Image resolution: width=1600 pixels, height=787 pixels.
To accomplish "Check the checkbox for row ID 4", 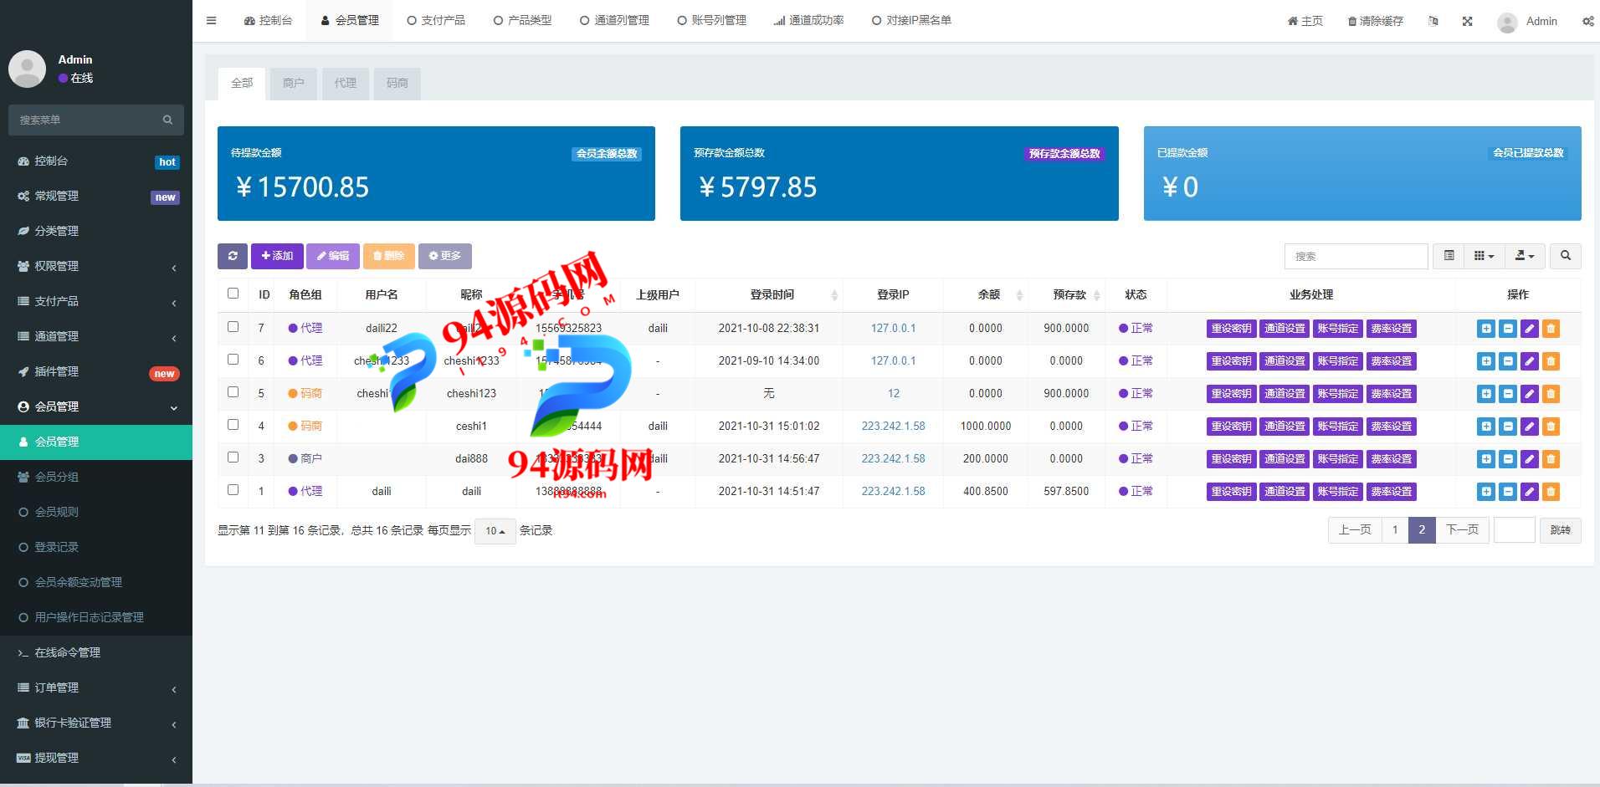I will (233, 425).
